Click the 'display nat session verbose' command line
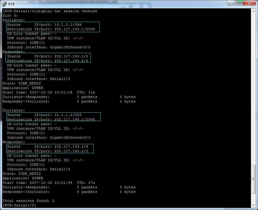The height and width of the screenshot is (210, 258). [x=50, y=11]
